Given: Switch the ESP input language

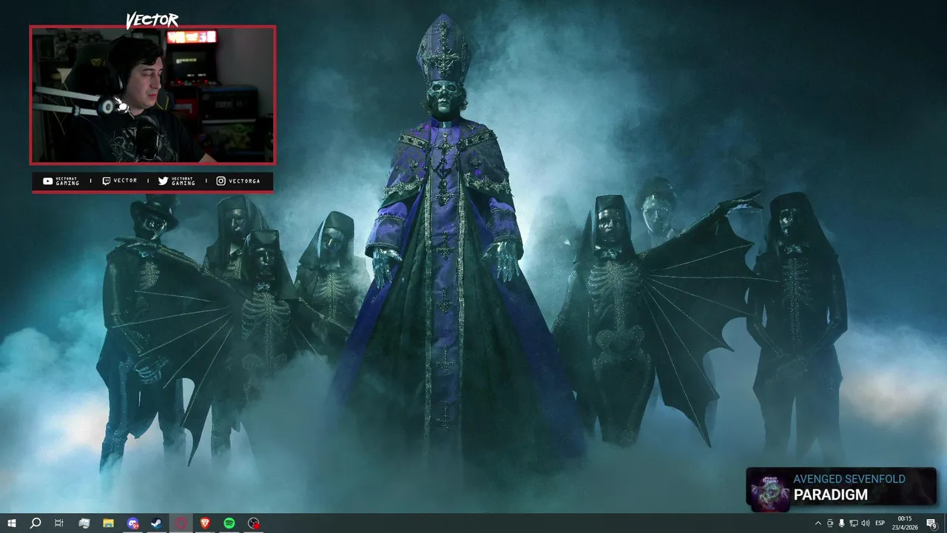Looking at the screenshot, I should [880, 523].
